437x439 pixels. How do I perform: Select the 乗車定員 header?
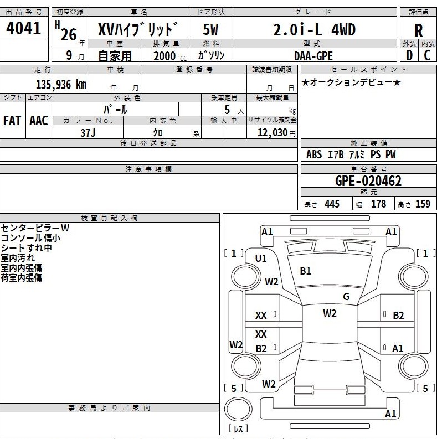224,98
